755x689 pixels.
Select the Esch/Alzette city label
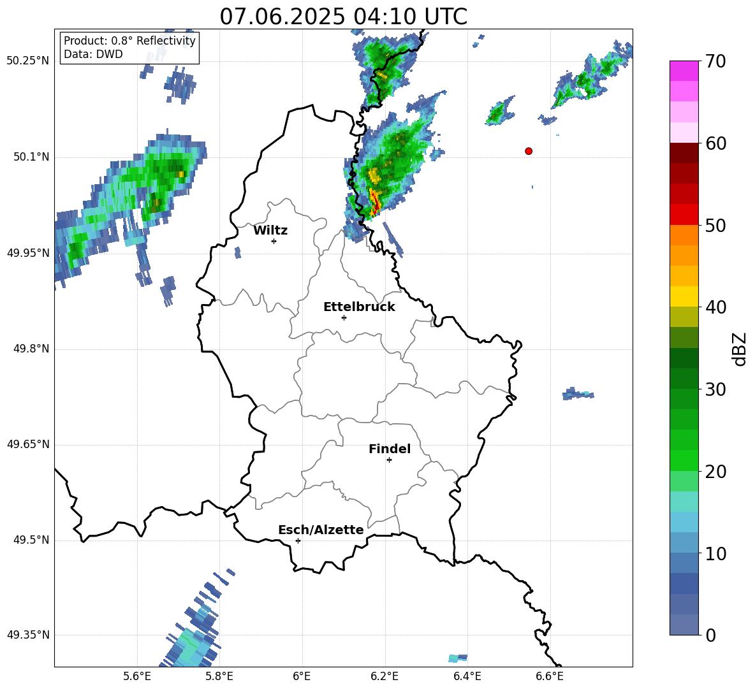coord(321,530)
